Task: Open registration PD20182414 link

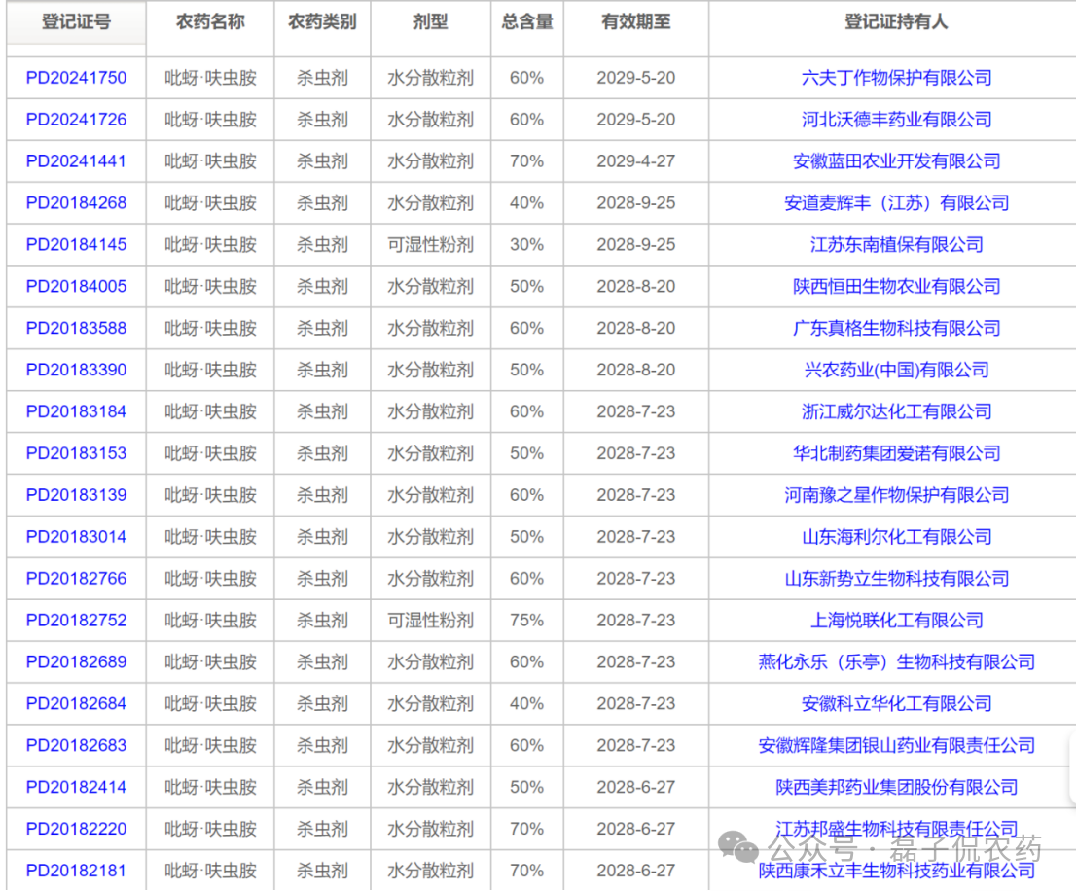Action: (x=76, y=787)
